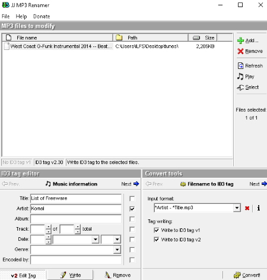Click the Convert gears icon
The width and height of the screenshot is (267, 280).
click(x=237, y=275)
